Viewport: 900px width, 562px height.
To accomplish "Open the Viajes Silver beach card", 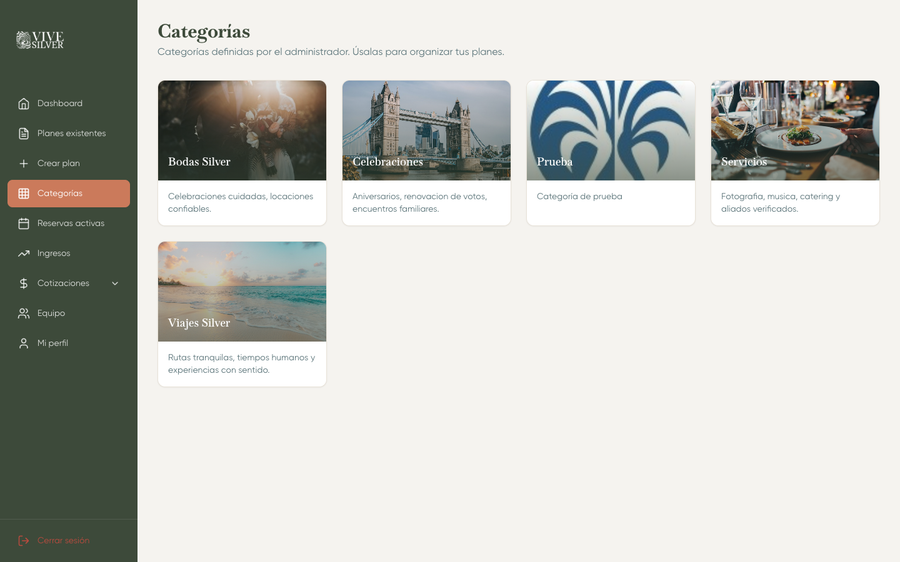I will point(242,313).
